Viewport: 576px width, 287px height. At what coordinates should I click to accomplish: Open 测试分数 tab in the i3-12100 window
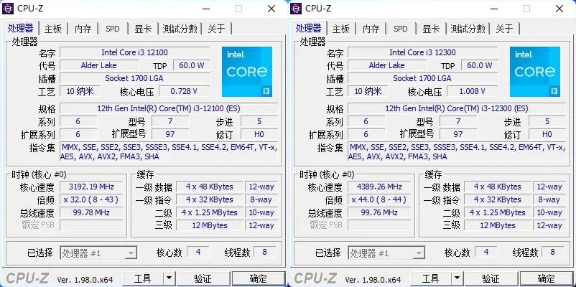[180, 29]
